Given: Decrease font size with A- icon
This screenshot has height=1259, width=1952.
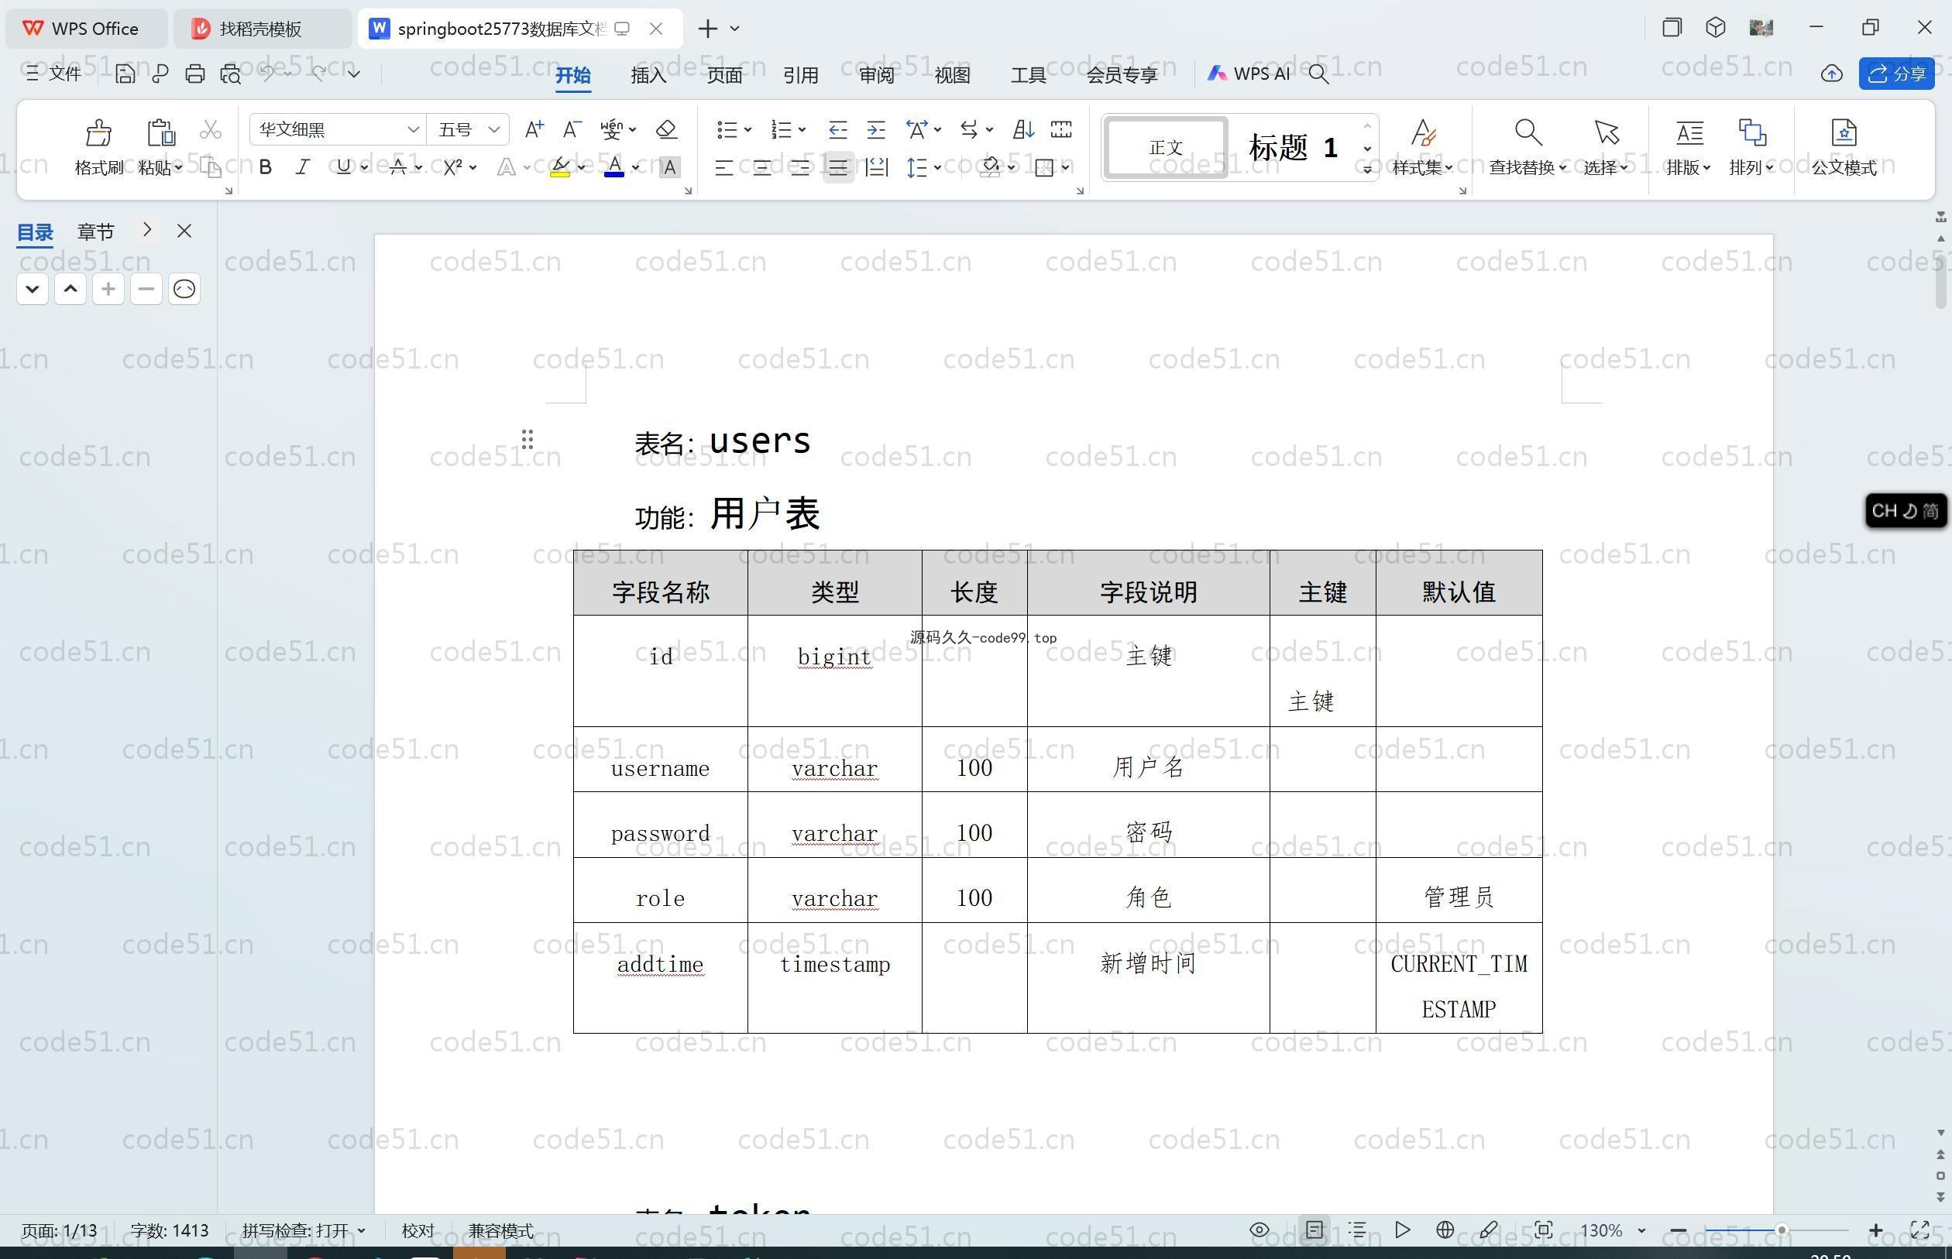Looking at the screenshot, I should click(572, 129).
